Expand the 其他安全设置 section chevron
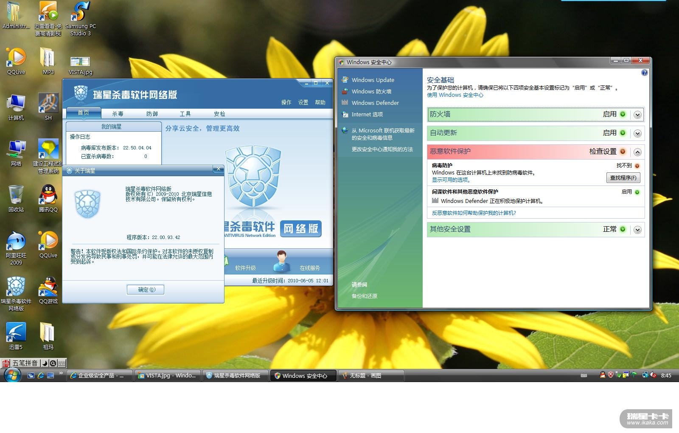 pos(637,230)
